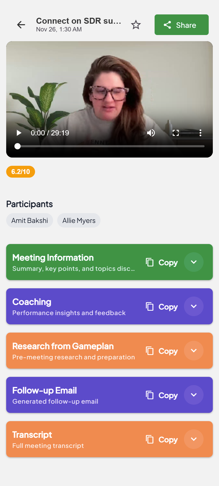Copy the full Transcript
Image resolution: width=219 pixels, height=486 pixels.
162,439
